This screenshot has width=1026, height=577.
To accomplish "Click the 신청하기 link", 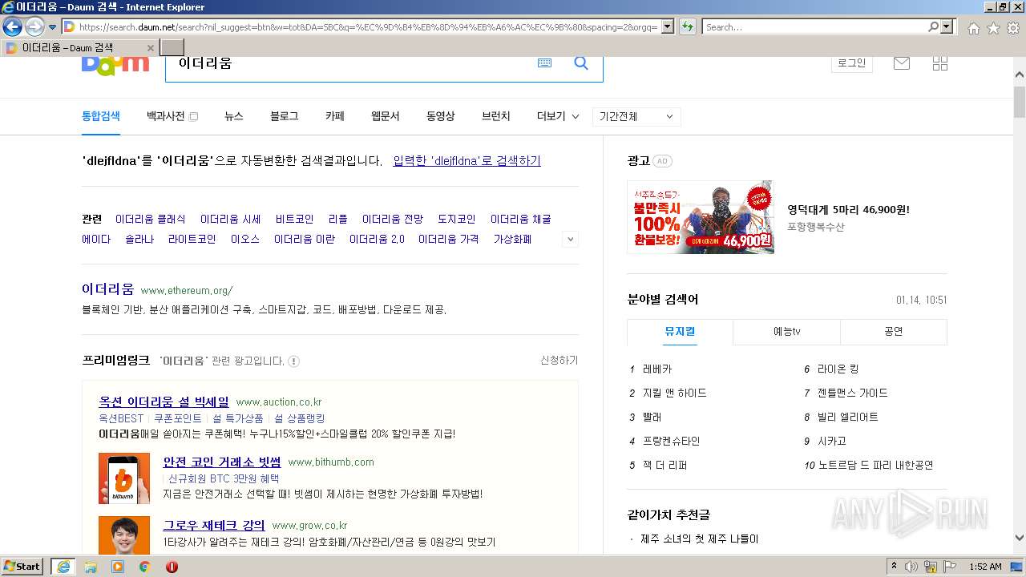I will (559, 361).
